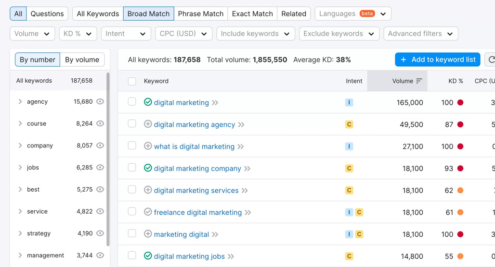Image resolution: width=495 pixels, height=267 pixels.
Task: Click the informational intent badge for 'digital marketing'
Action: 349,102
